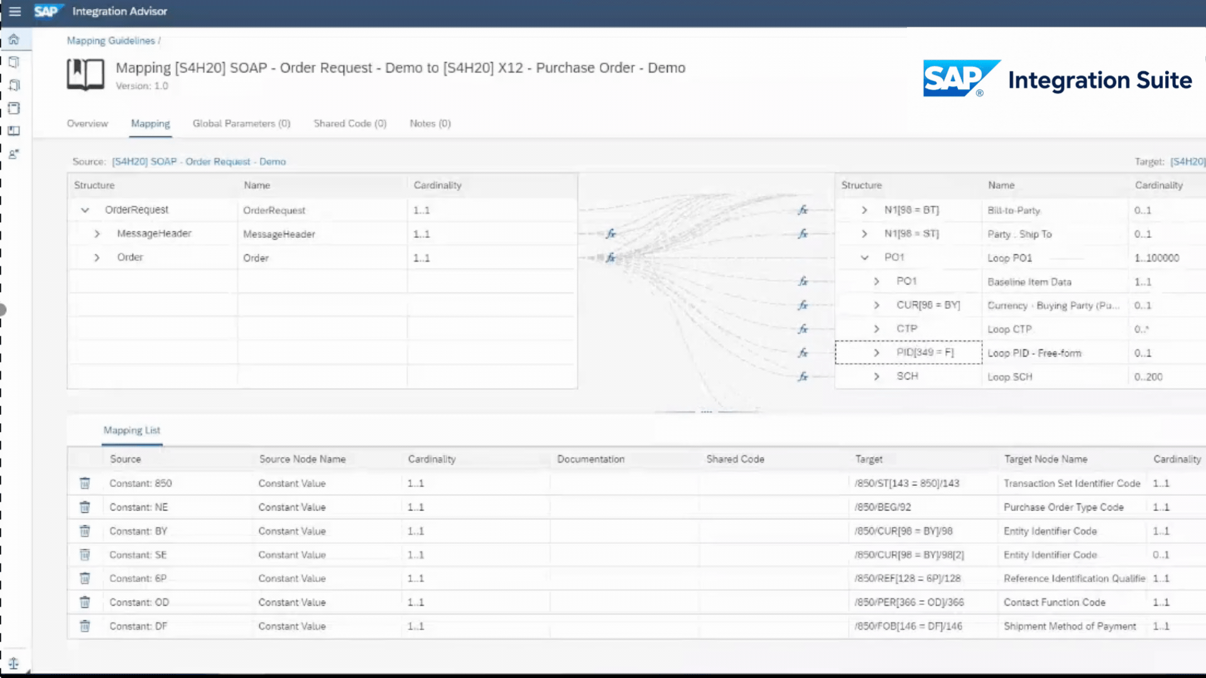Expand the Order source node
The image size is (1206, 678).
pos(97,257)
